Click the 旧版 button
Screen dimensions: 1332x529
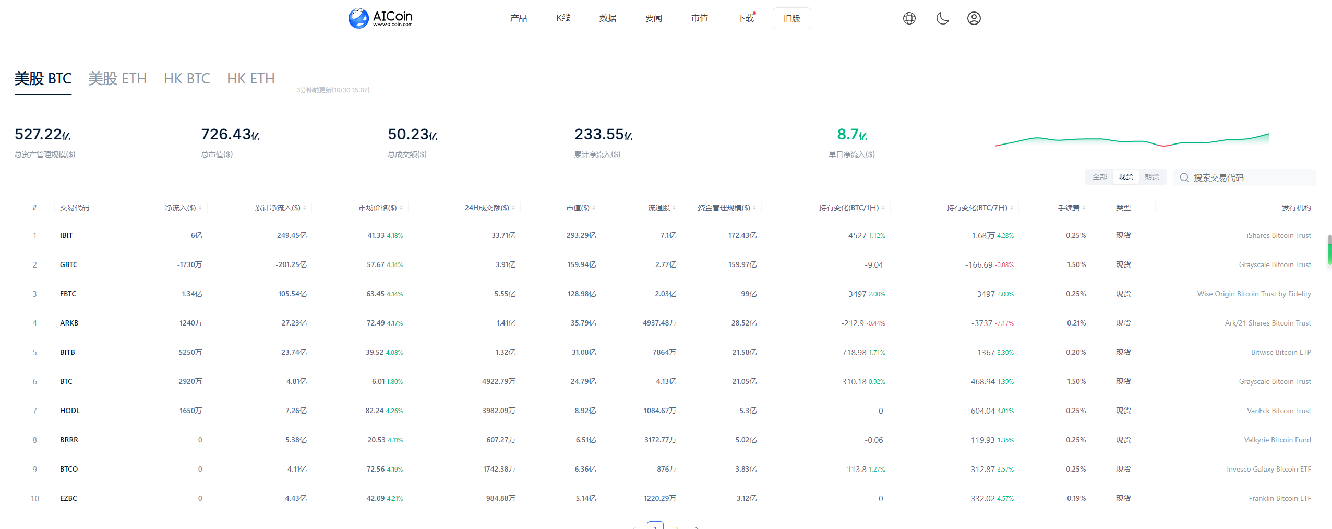[x=792, y=18]
